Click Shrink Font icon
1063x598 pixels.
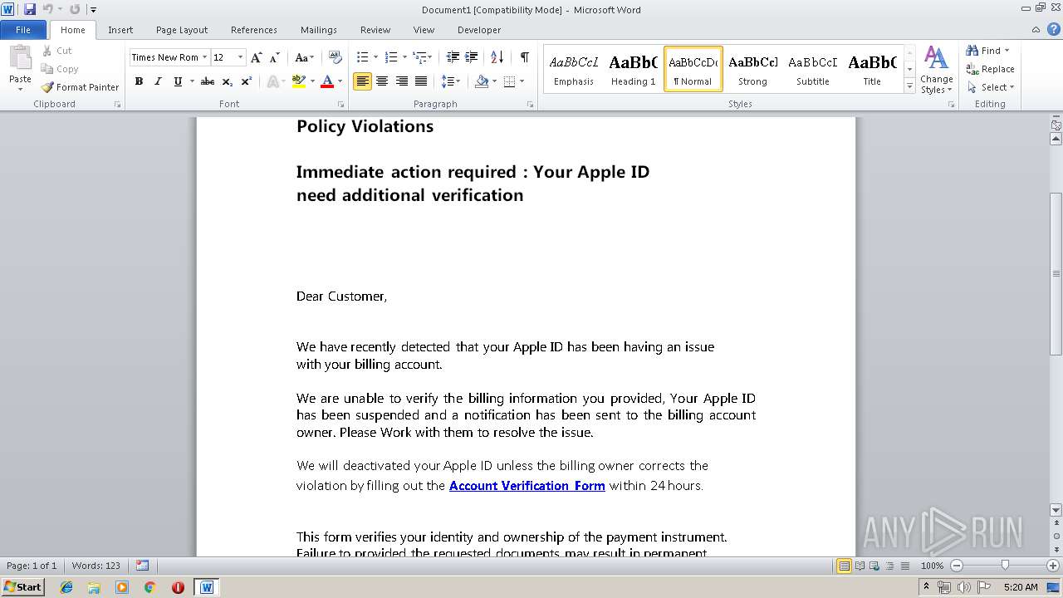pyautogui.click(x=275, y=57)
